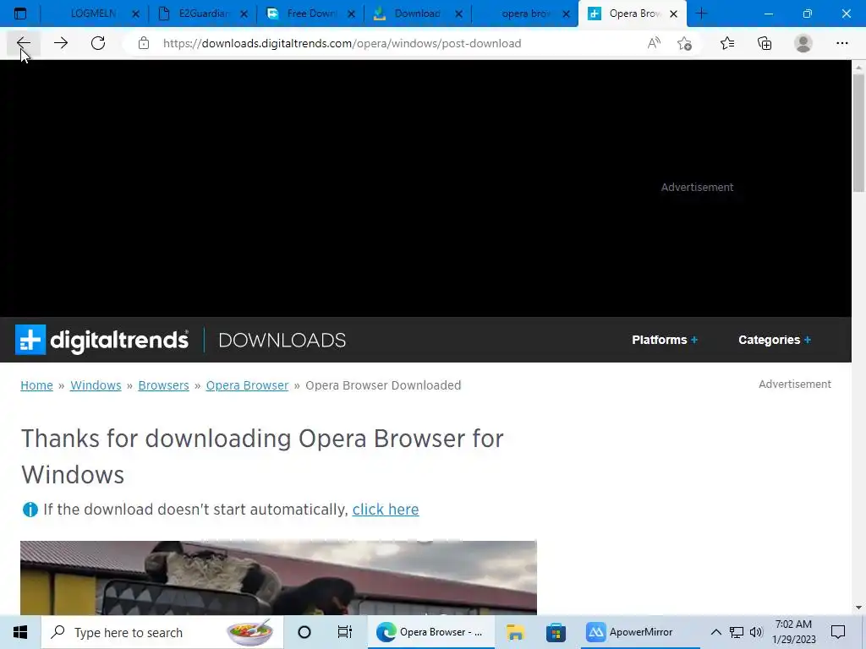Select the active Opera Browser tab
Image resolution: width=866 pixels, height=649 pixels.
633,14
